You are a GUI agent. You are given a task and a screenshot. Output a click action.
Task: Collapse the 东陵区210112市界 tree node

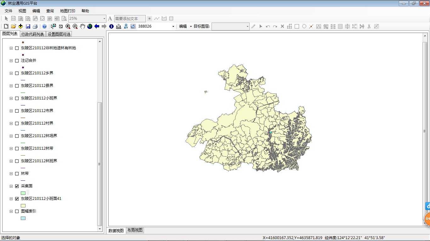(x=11, y=111)
